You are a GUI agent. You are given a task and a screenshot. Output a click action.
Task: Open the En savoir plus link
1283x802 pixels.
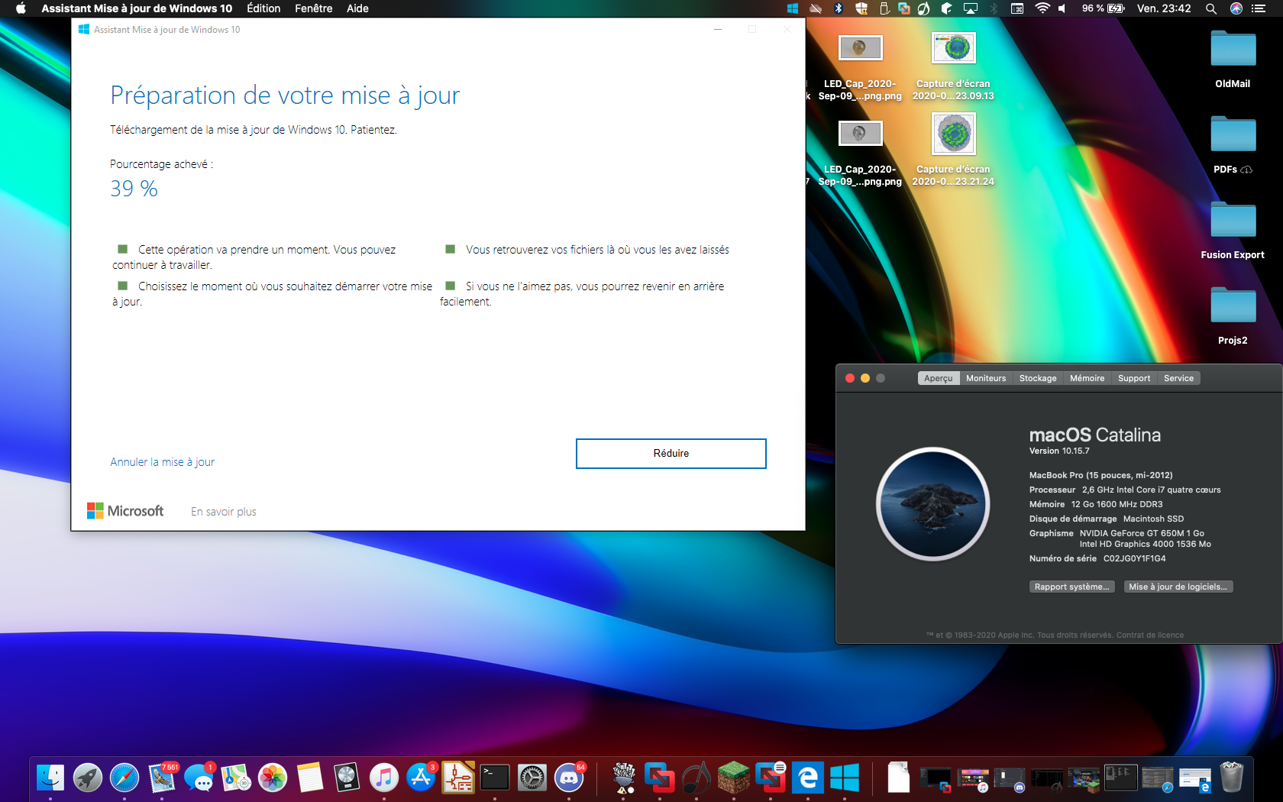223,512
